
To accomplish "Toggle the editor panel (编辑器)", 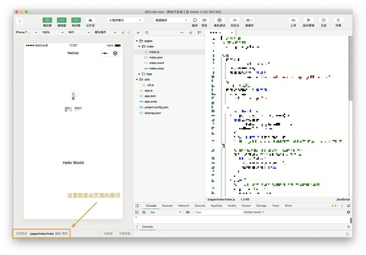I will click(61, 20).
